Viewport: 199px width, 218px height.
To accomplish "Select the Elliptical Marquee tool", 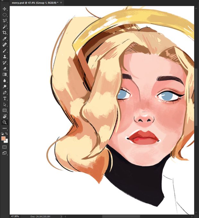I will click(x=4, y=15).
